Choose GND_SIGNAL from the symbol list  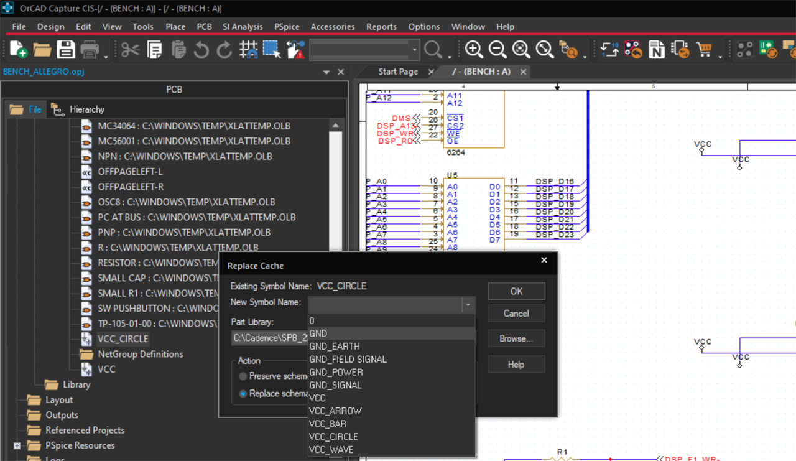[x=392, y=385]
